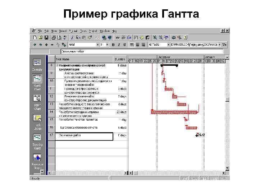The image size is (259, 194).
Task: Click the Copy icon
Action: tap(78, 38)
